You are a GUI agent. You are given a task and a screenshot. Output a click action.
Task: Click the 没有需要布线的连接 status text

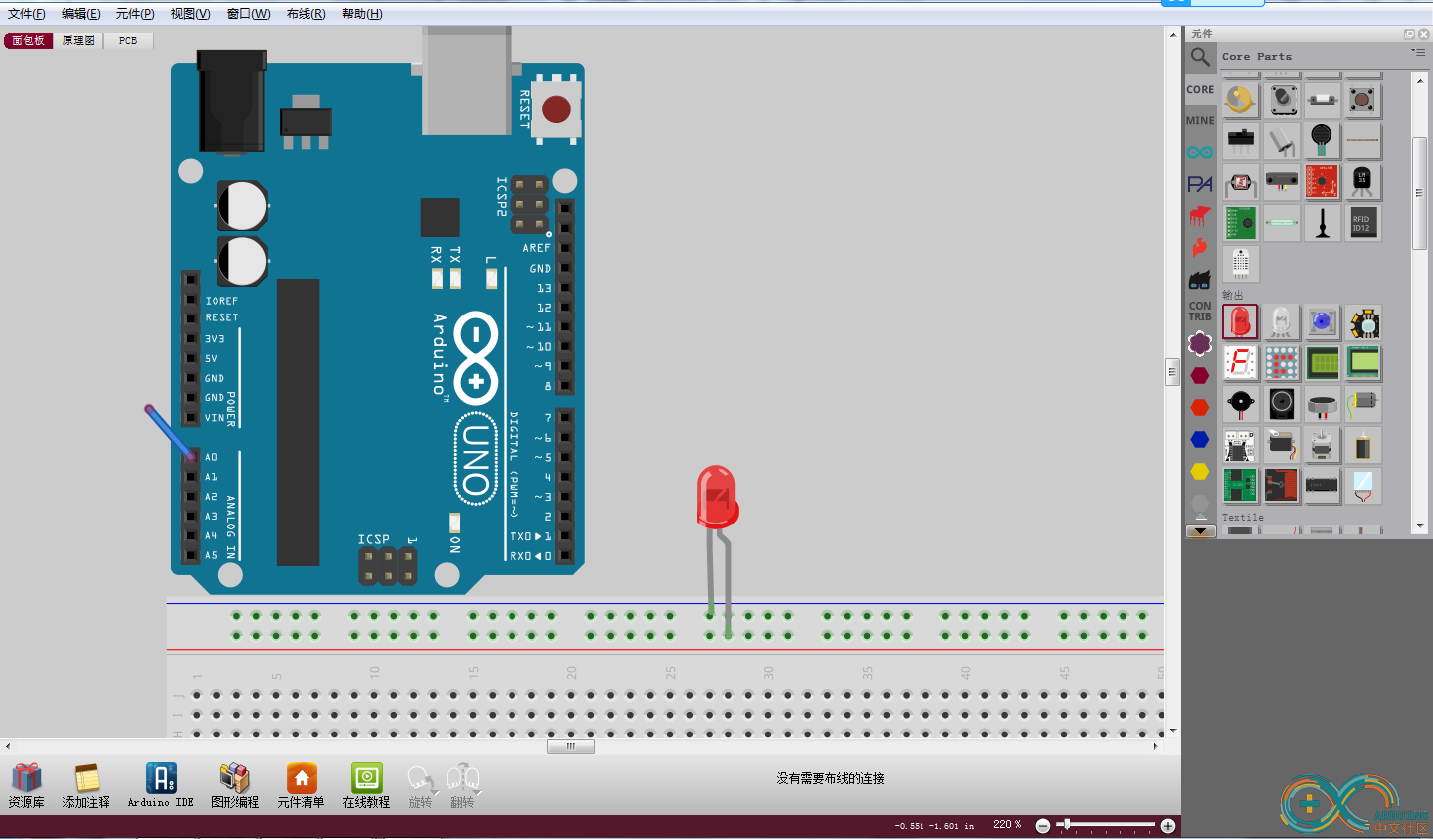[831, 778]
